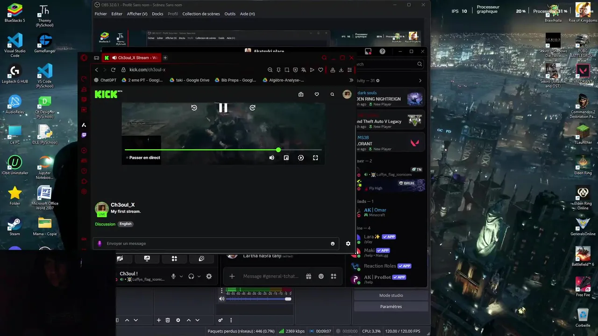Enter fullscreen in the Kick player
598x336 pixels.
[x=315, y=158]
